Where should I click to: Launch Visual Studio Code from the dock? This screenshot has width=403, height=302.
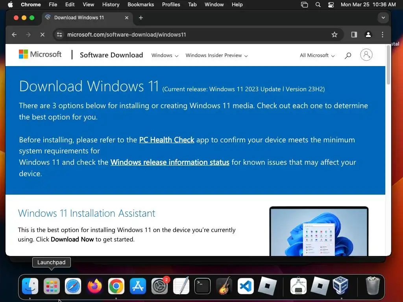pos(246,286)
